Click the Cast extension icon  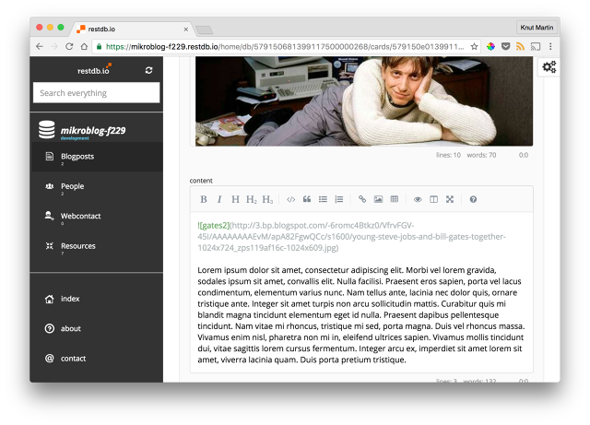pos(536,46)
